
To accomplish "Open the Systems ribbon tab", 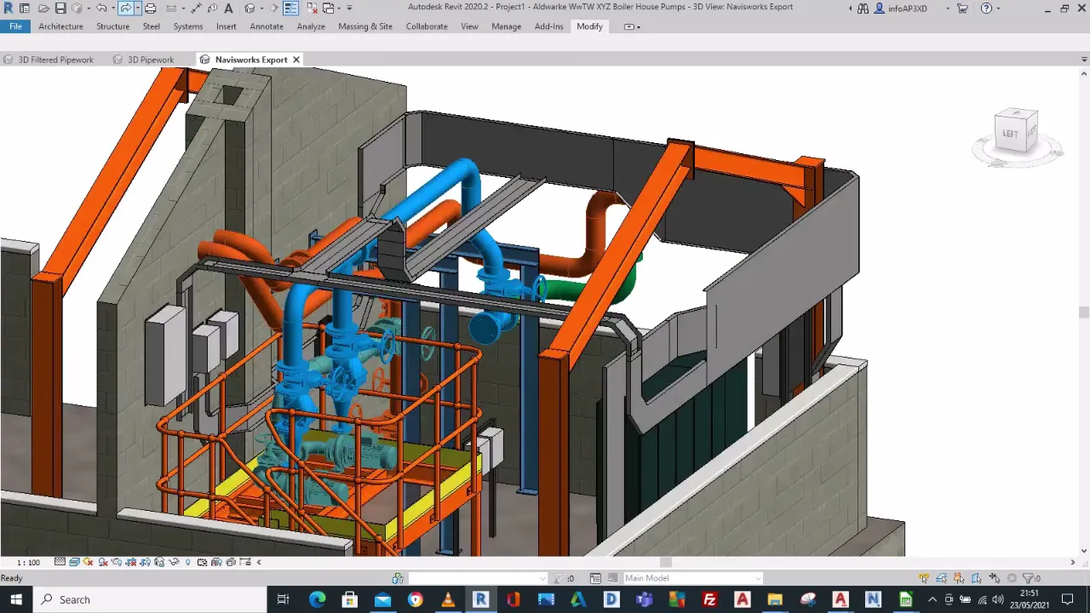I will (x=188, y=26).
